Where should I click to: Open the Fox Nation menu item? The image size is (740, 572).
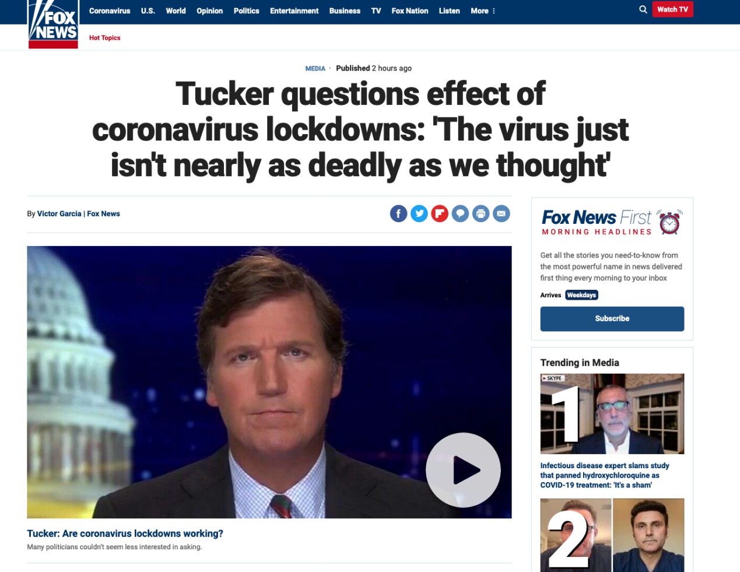tap(410, 11)
